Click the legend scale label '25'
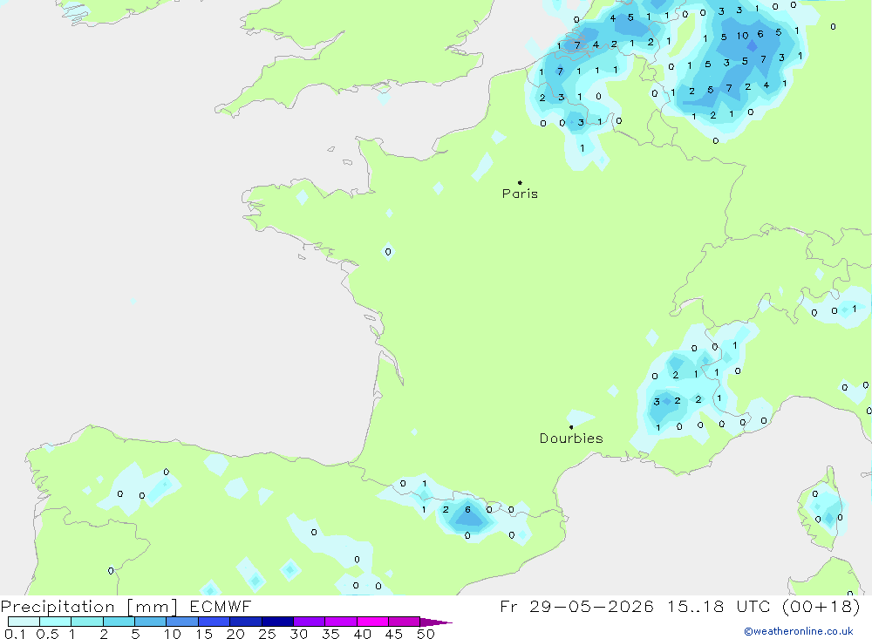Screen dimensions: 872x639 coord(267,634)
